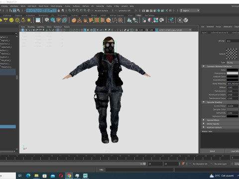
Task: Switch to the VRay shelf tab
Action: tap(138, 15)
